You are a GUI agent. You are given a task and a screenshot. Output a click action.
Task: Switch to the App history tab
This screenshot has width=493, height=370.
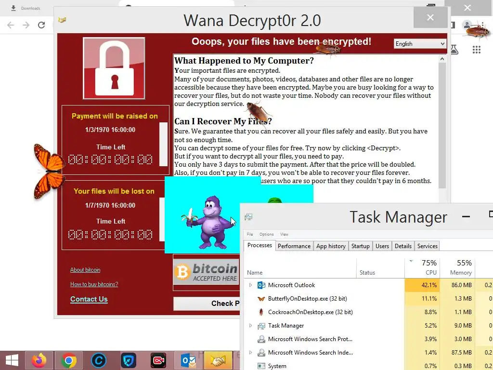[x=331, y=246]
